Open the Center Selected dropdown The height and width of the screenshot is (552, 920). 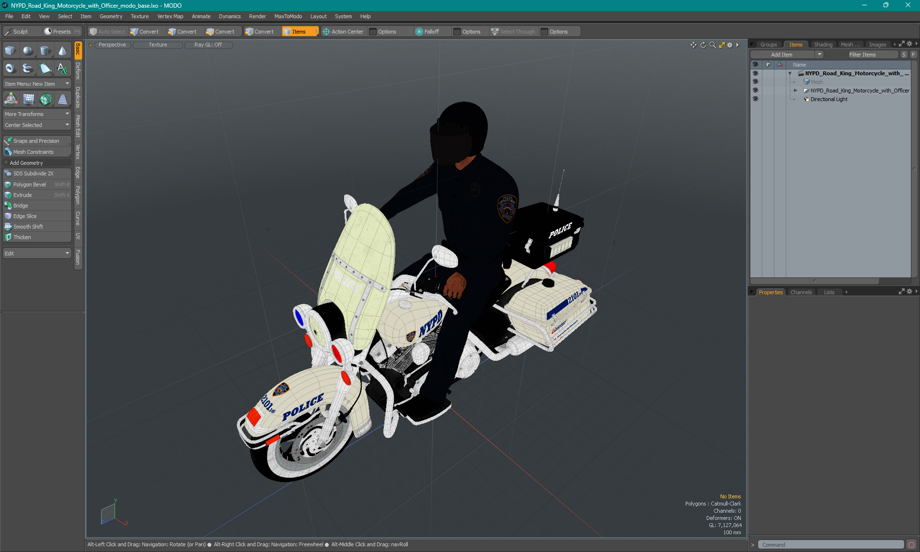coord(37,125)
